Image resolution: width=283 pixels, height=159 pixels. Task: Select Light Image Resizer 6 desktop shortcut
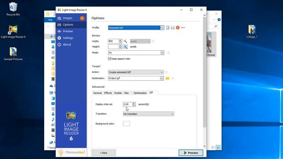tap(13, 31)
